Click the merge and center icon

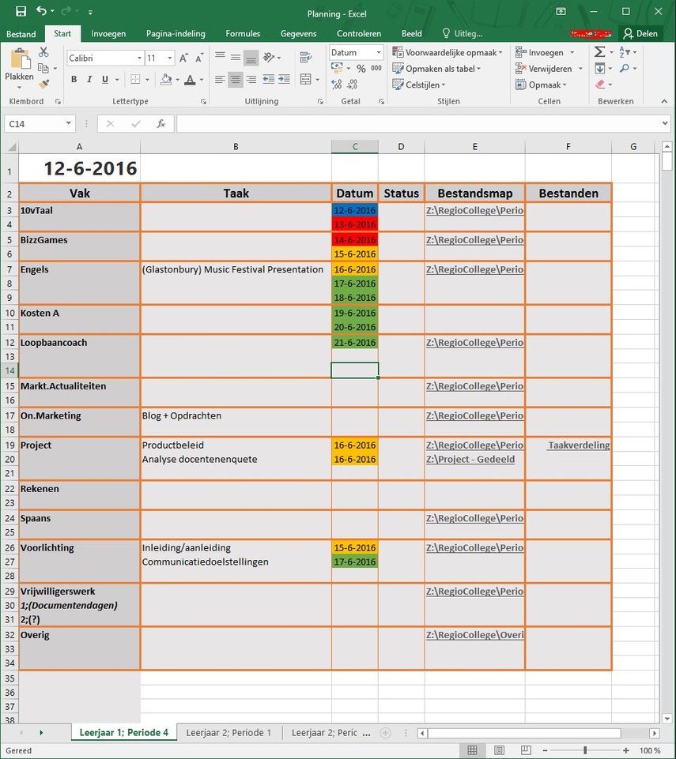306,80
